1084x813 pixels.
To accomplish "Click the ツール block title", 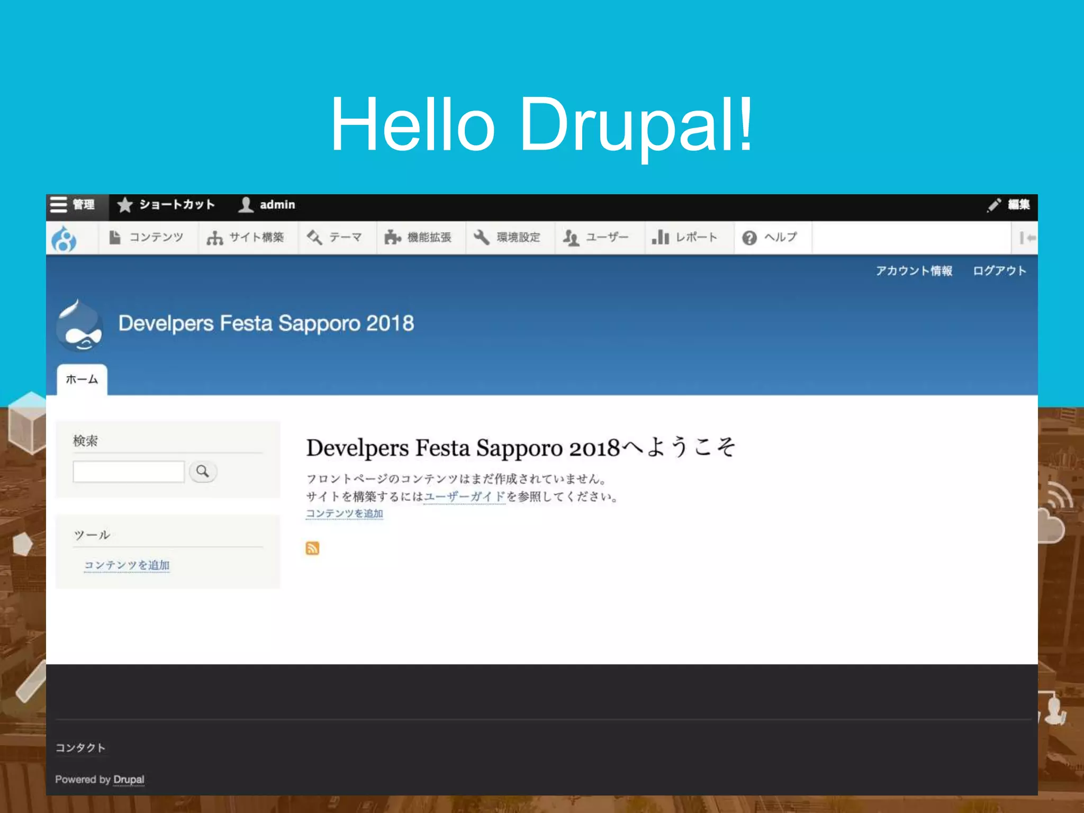I will point(92,535).
